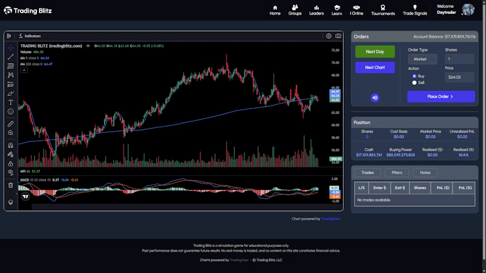The width and height of the screenshot is (486, 273).
Task: Select the crosshair cursor tool
Action: (10, 48)
